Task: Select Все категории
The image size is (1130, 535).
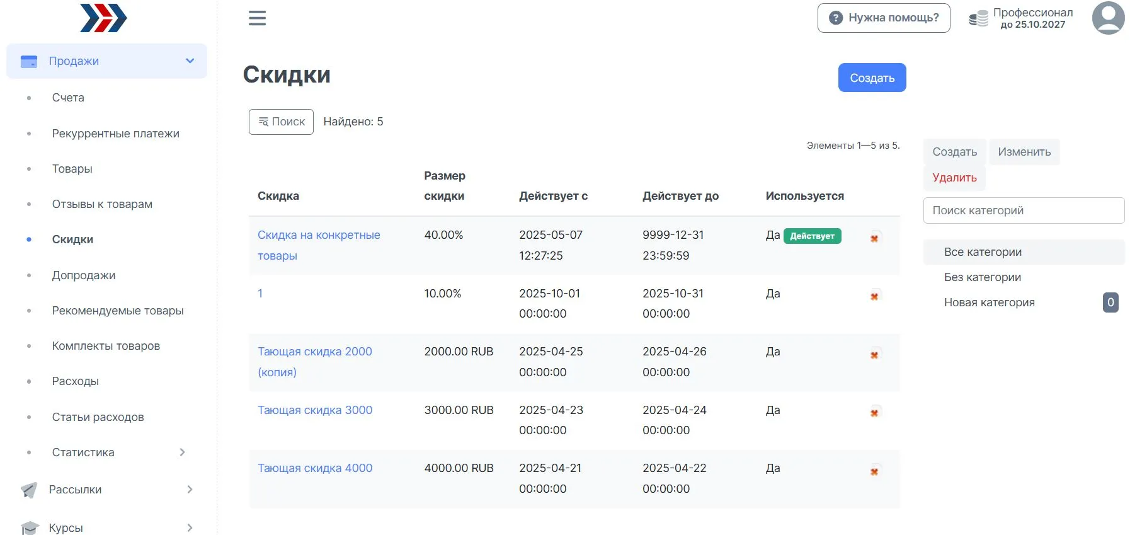Action: pyautogui.click(x=1024, y=252)
